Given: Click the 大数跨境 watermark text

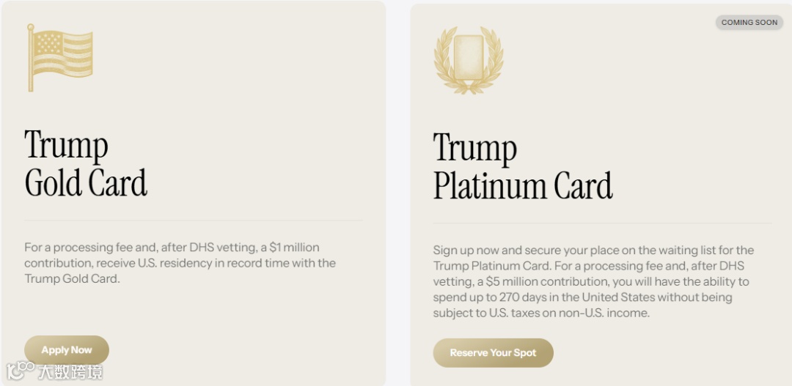Looking at the screenshot, I should click(70, 371).
